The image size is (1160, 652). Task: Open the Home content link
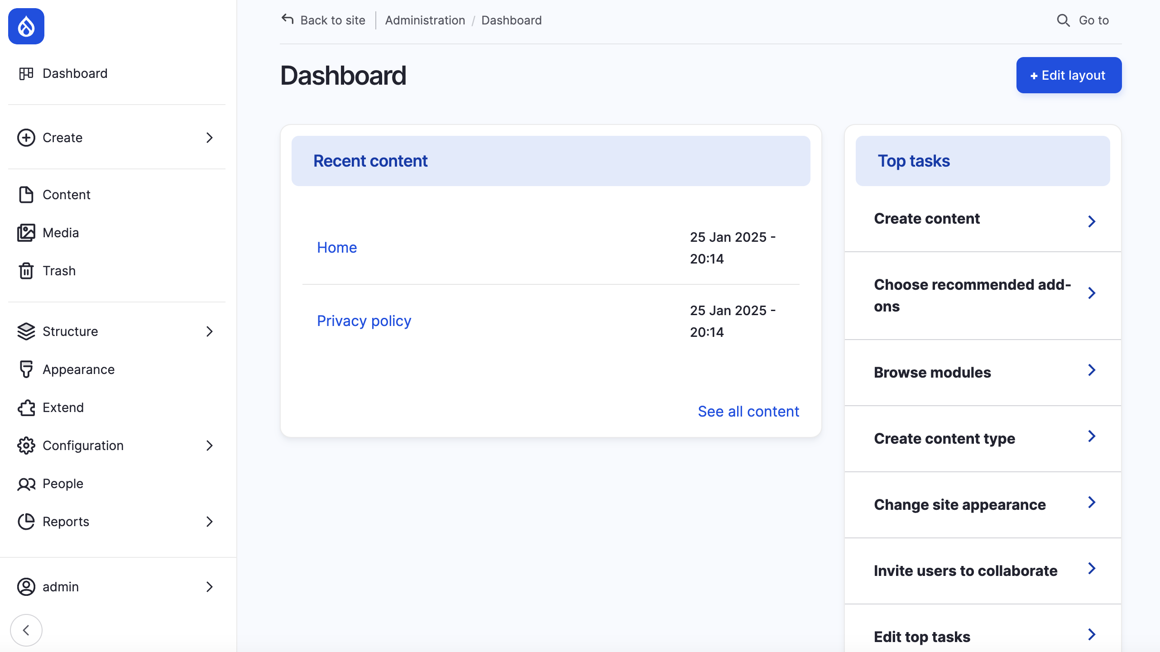337,248
